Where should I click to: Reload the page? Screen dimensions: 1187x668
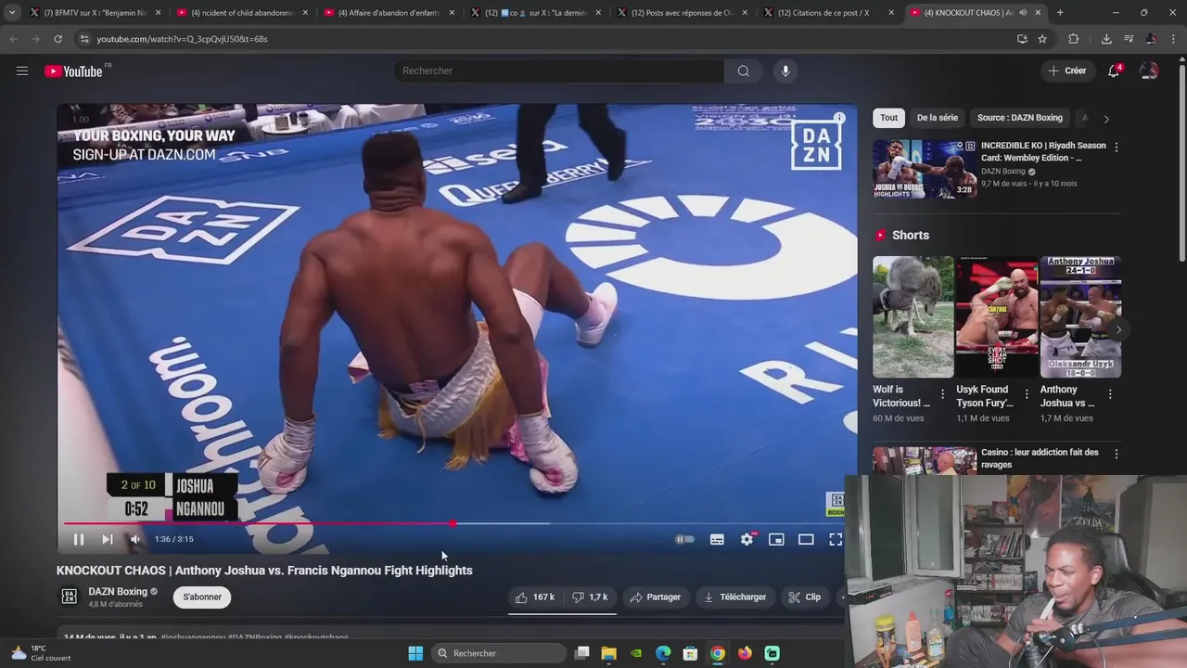pyautogui.click(x=57, y=39)
